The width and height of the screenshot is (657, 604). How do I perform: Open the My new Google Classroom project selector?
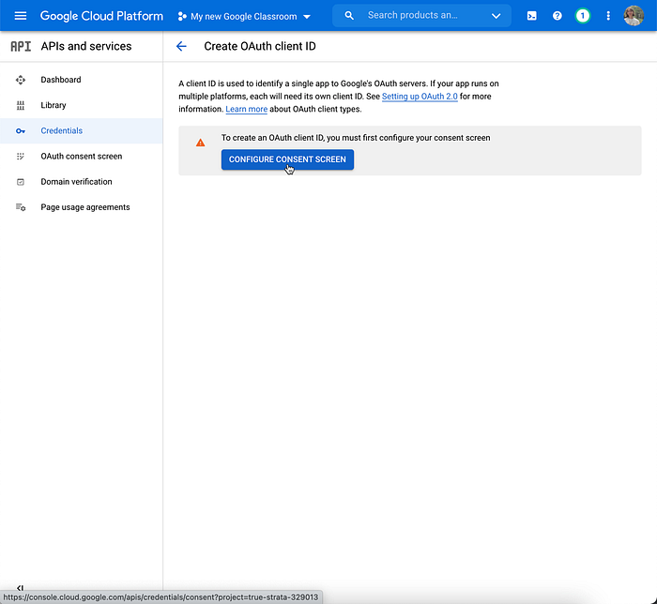pos(244,16)
